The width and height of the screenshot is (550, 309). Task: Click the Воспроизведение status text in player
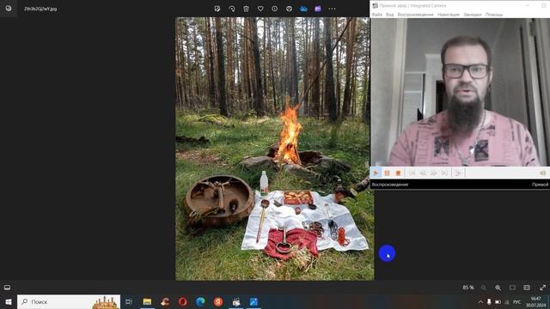[390, 185]
